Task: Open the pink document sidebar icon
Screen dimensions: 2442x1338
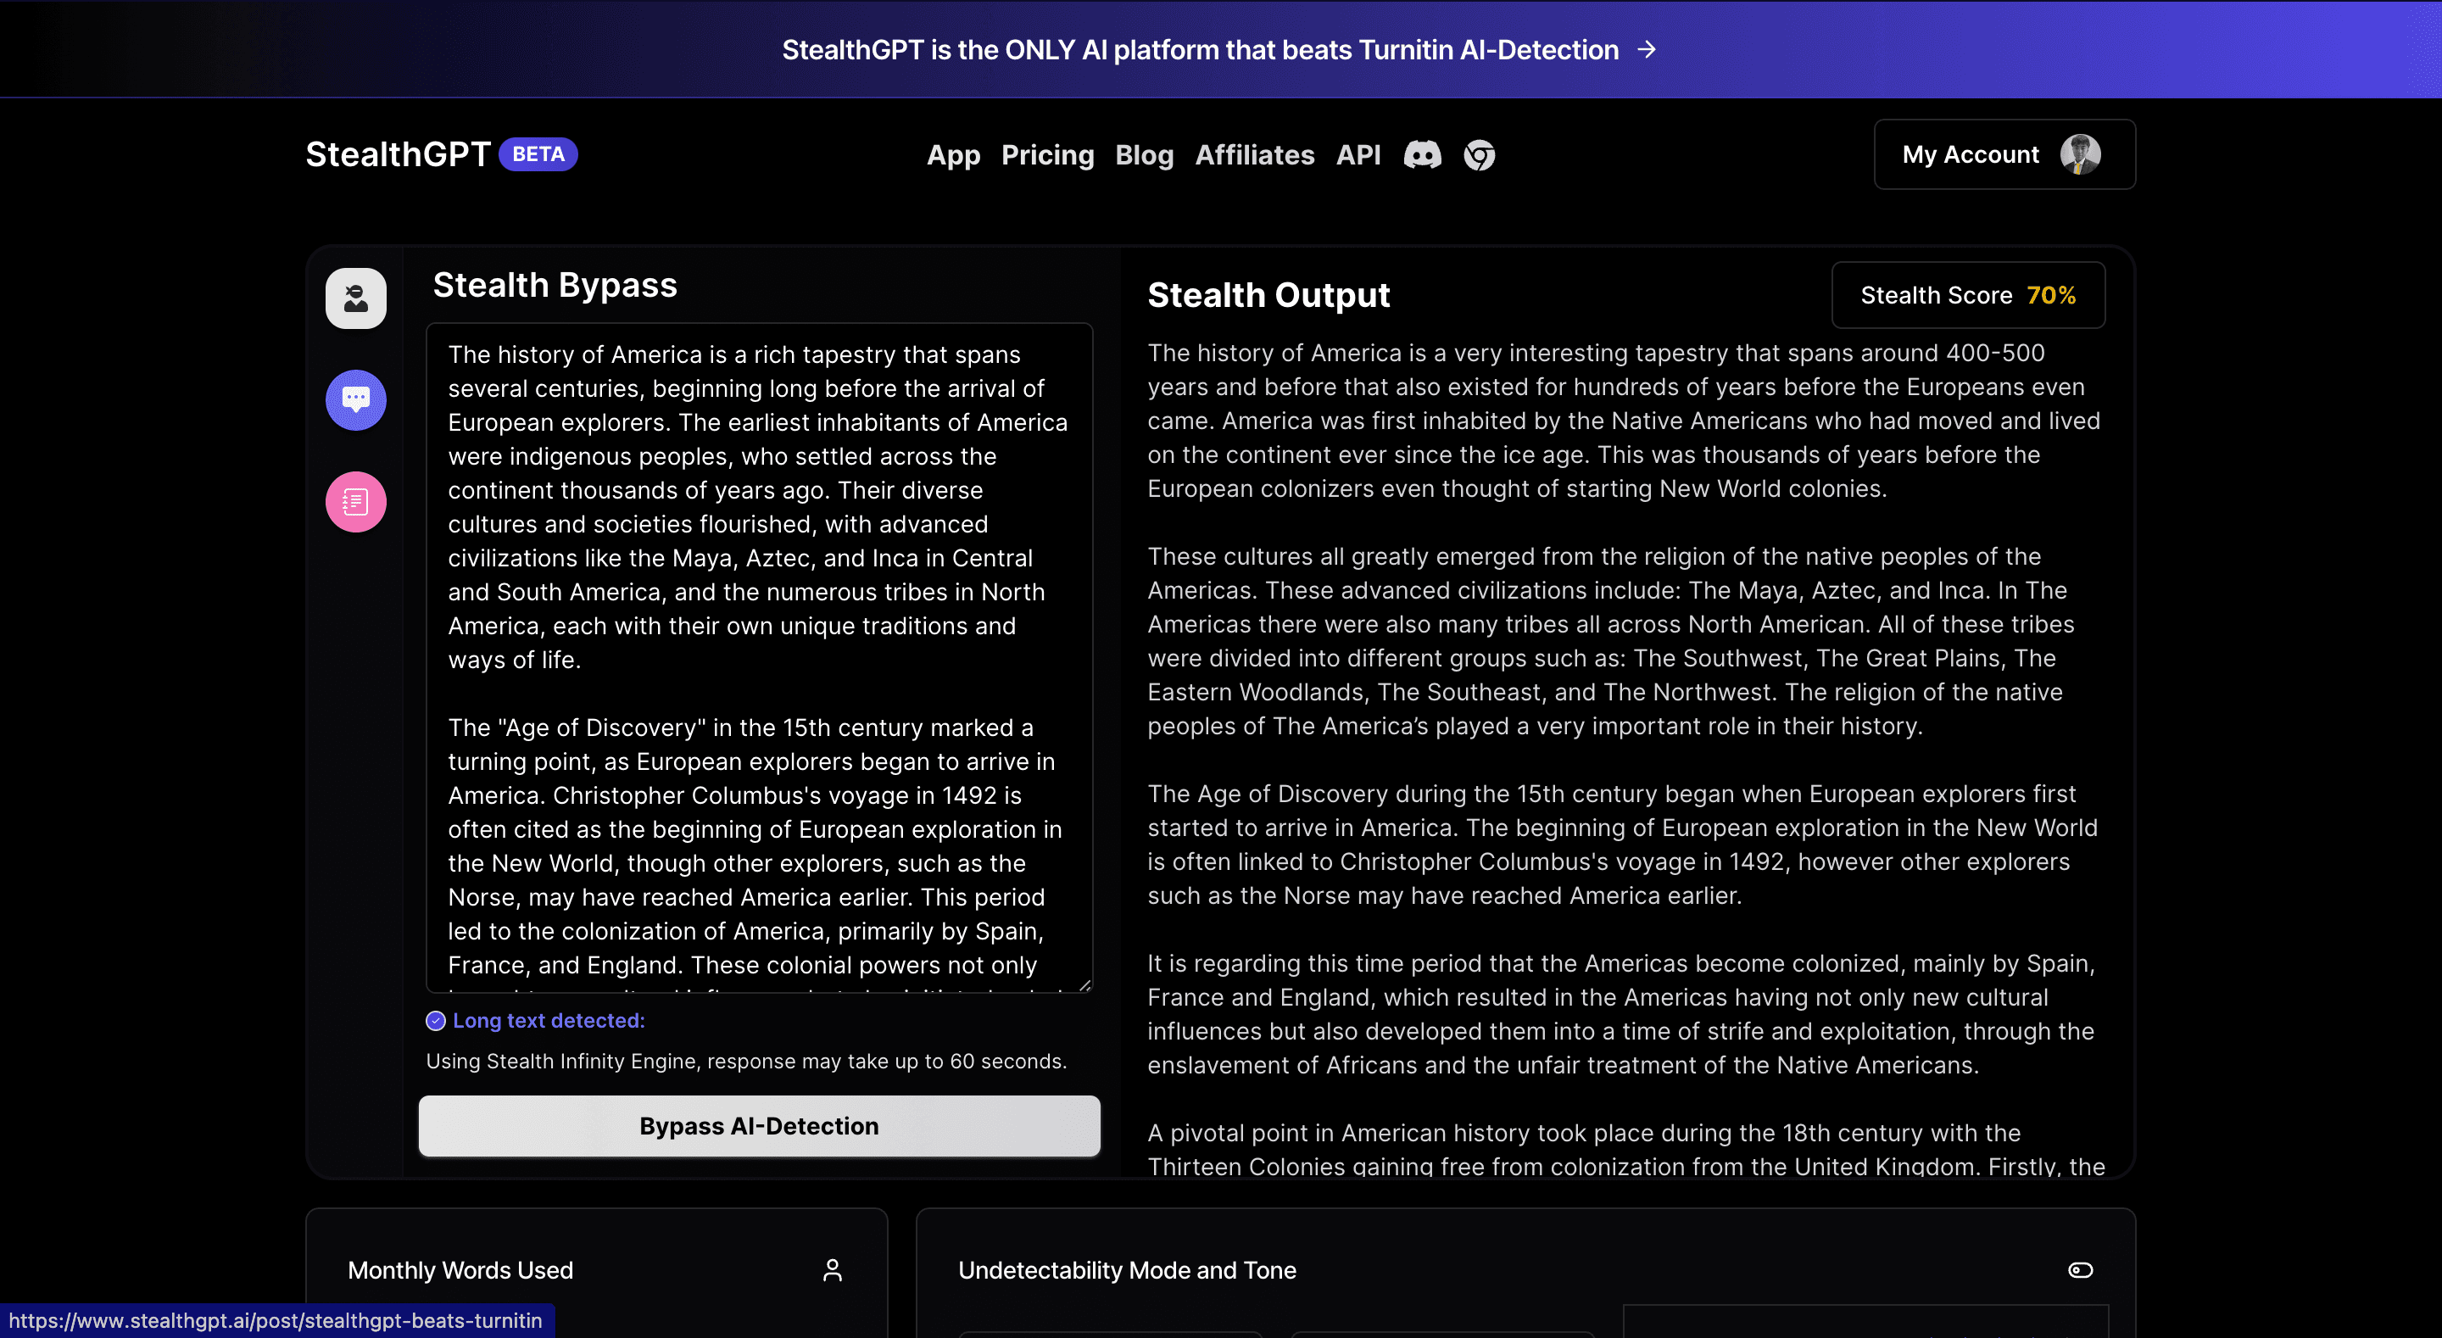Action: coord(355,502)
